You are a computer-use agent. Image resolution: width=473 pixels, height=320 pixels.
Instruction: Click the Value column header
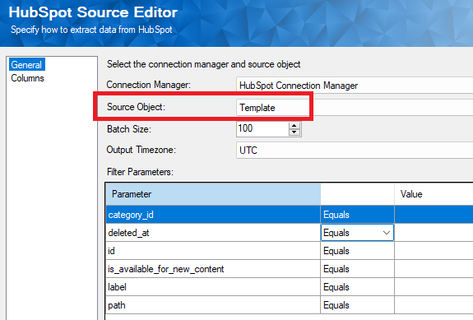(434, 194)
